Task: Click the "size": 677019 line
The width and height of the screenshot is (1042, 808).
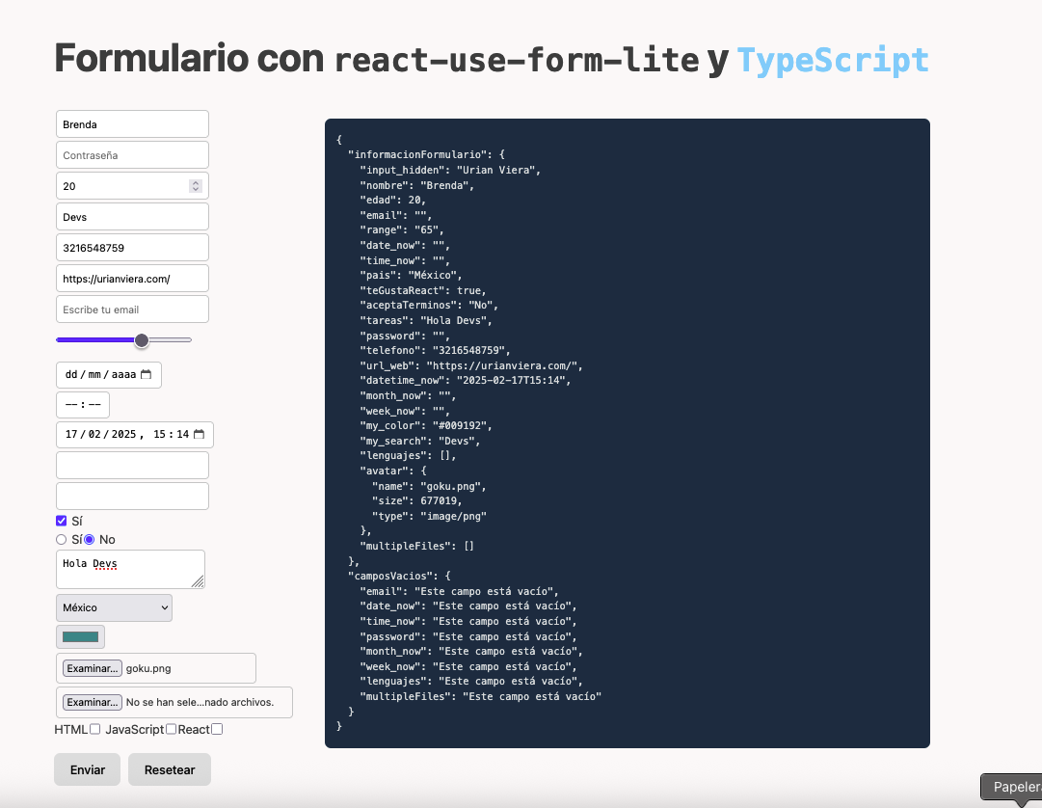Action: click(x=416, y=501)
